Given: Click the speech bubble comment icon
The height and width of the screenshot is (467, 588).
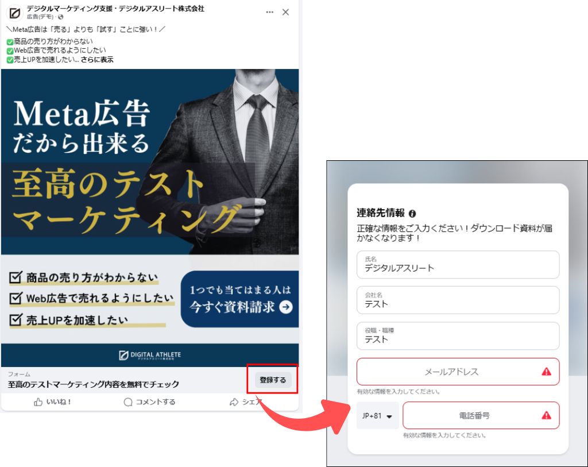Looking at the screenshot, I should click(128, 402).
